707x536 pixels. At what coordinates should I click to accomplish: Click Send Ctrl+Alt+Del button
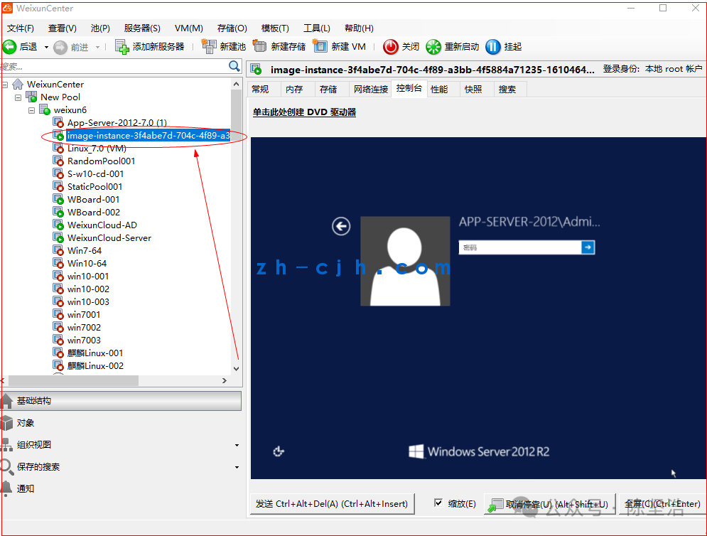pos(332,503)
